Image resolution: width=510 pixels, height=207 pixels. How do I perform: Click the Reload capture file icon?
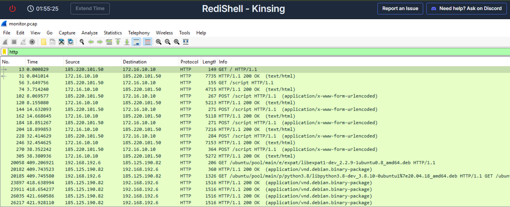(71, 42)
